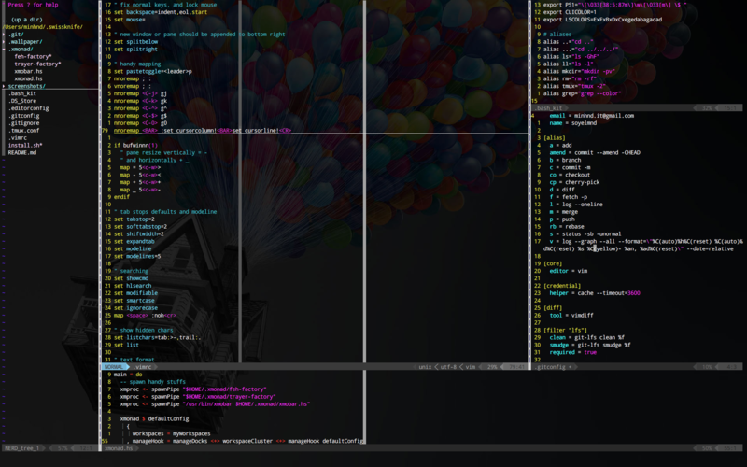This screenshot has height=467, width=747.
Task: Open feh-factory* in the file tree
Action: [x=33, y=57]
